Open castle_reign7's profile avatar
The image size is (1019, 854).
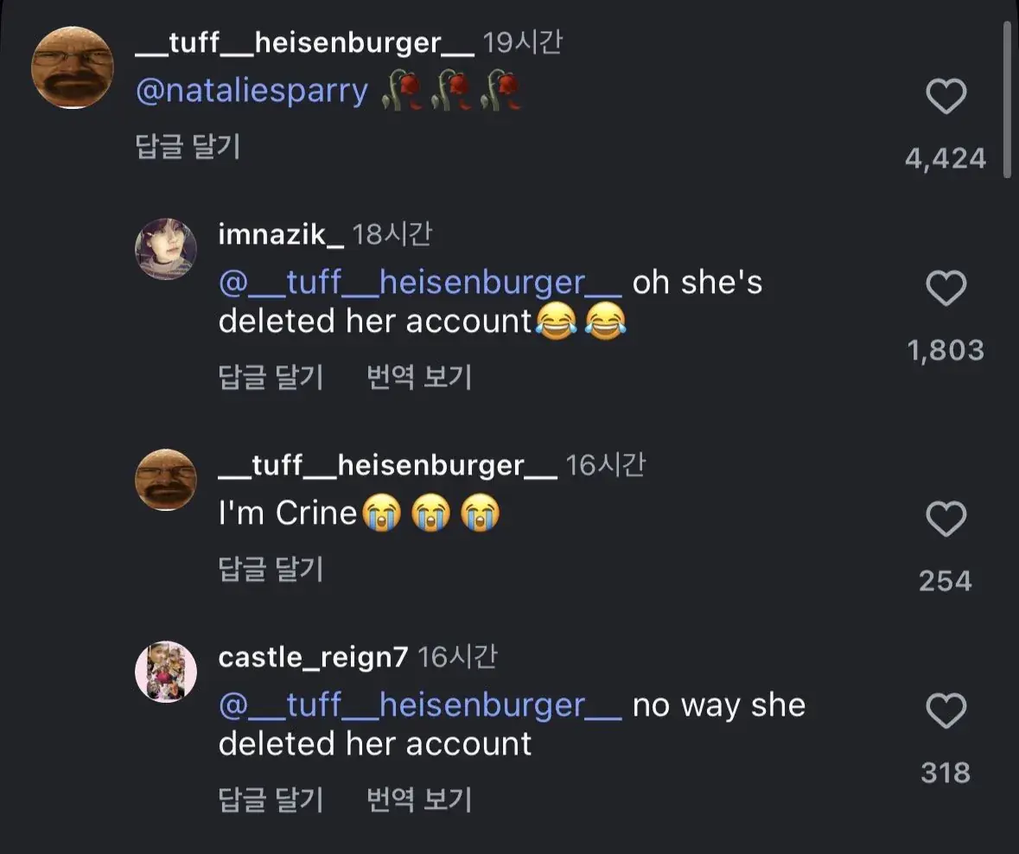(166, 672)
